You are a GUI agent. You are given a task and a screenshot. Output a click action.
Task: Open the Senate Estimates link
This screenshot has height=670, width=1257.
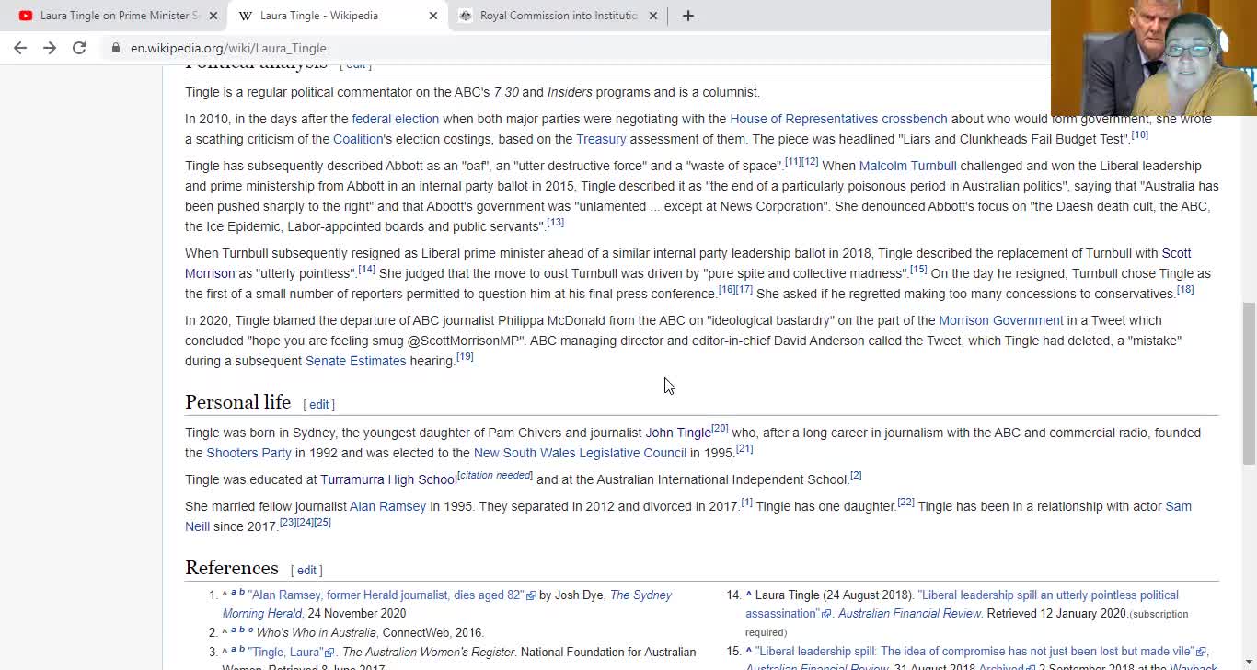tap(355, 361)
